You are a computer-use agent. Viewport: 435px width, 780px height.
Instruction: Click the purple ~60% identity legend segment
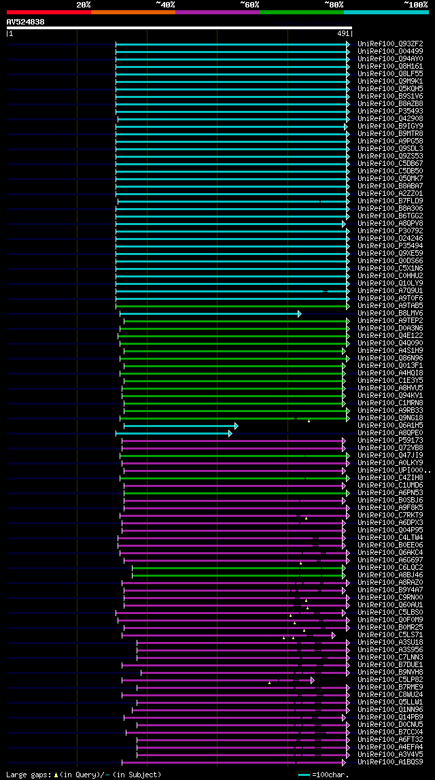pos(217,12)
